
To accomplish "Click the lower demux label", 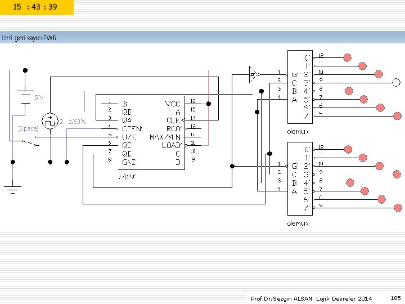I will tap(298, 223).
